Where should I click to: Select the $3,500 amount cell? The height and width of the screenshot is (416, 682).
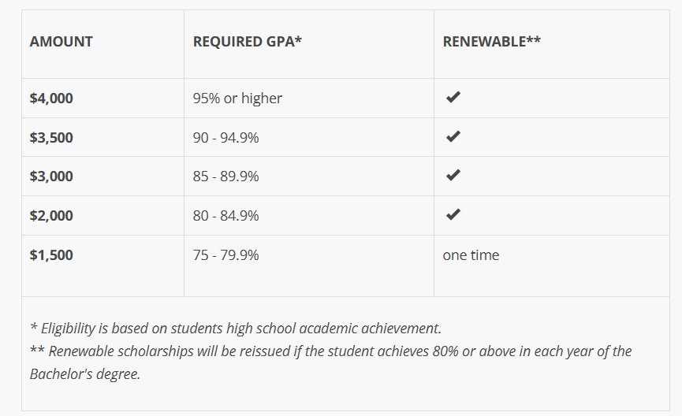coord(51,137)
